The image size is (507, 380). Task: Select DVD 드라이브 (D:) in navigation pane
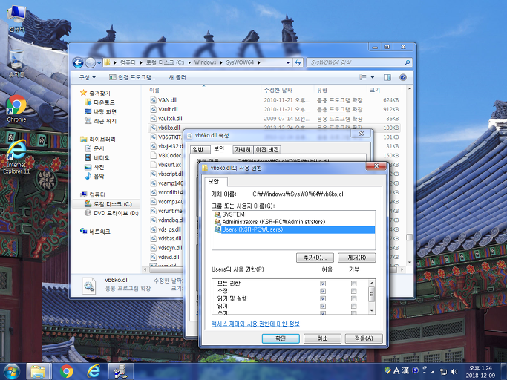coord(112,213)
